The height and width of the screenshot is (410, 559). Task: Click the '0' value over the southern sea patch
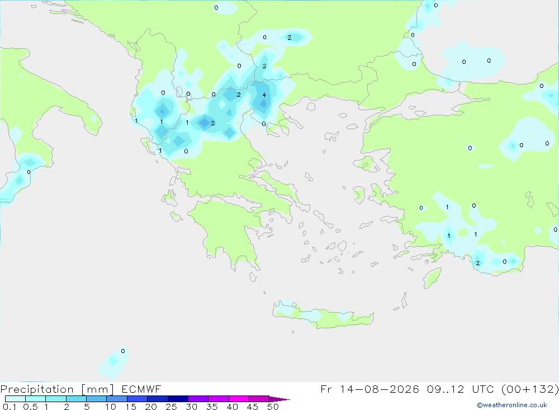[122, 351]
